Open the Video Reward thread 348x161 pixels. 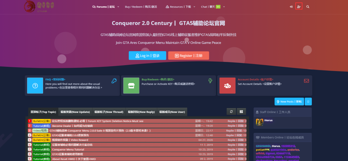pos(70,140)
